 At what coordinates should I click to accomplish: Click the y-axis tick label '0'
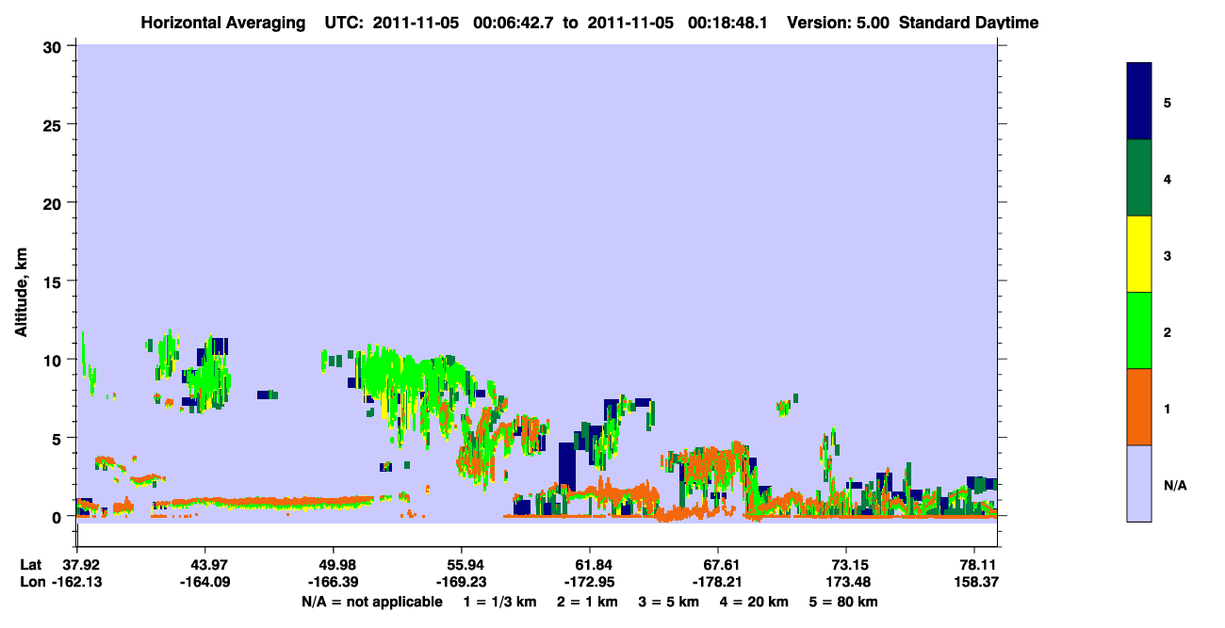click(x=58, y=517)
